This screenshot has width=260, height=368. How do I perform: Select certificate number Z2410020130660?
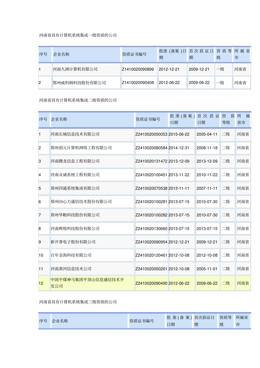click(151, 228)
